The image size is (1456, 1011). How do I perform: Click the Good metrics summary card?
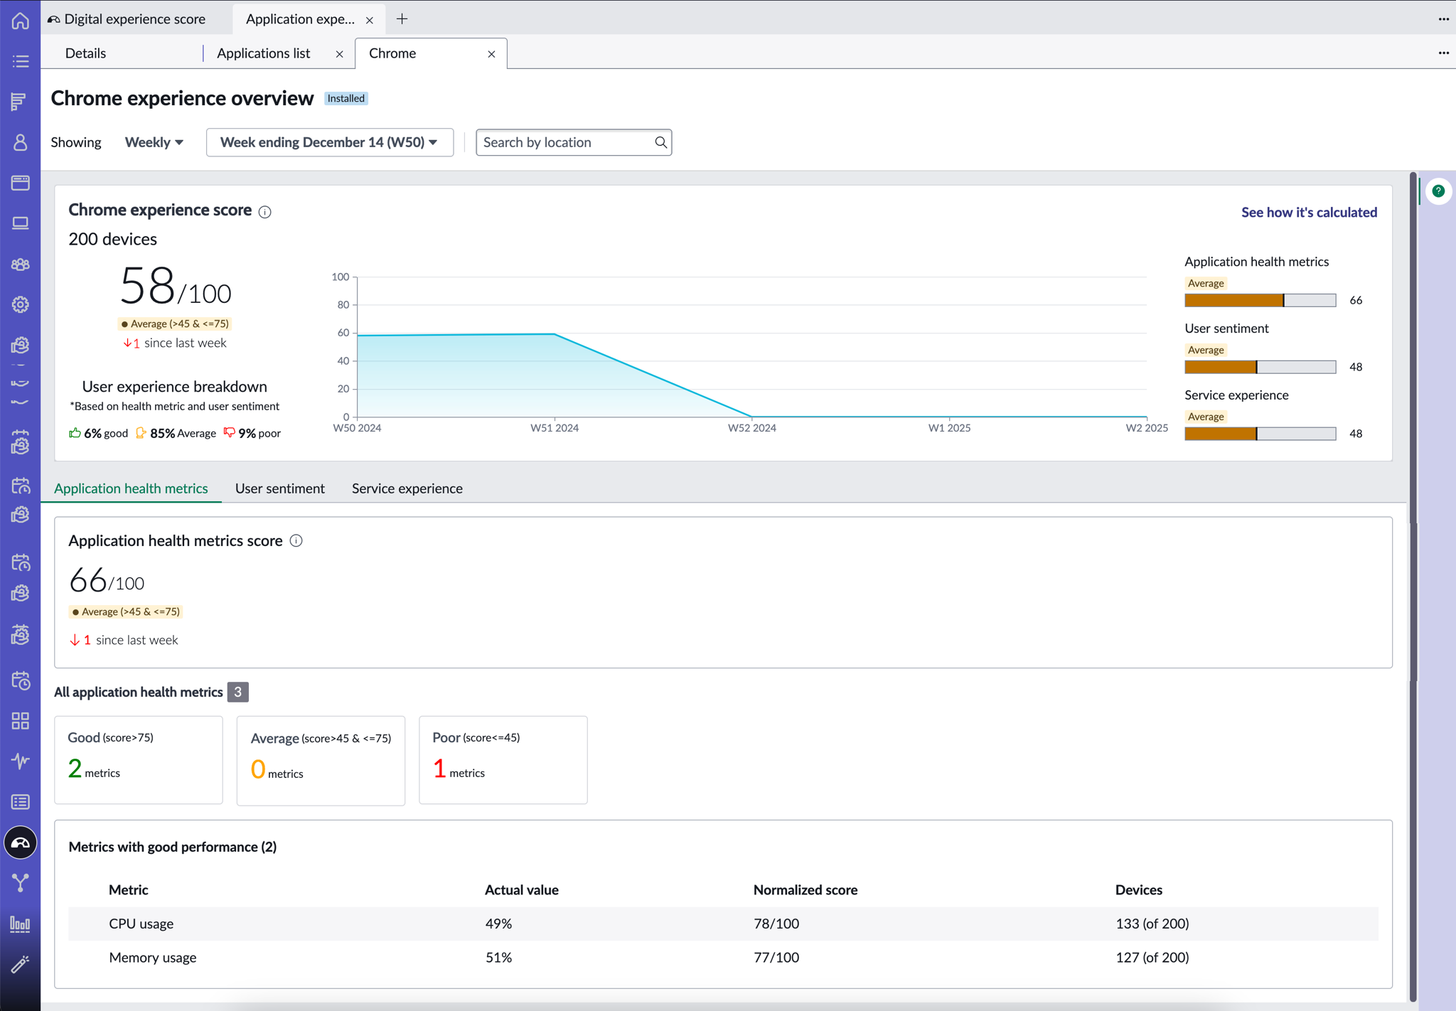[139, 760]
